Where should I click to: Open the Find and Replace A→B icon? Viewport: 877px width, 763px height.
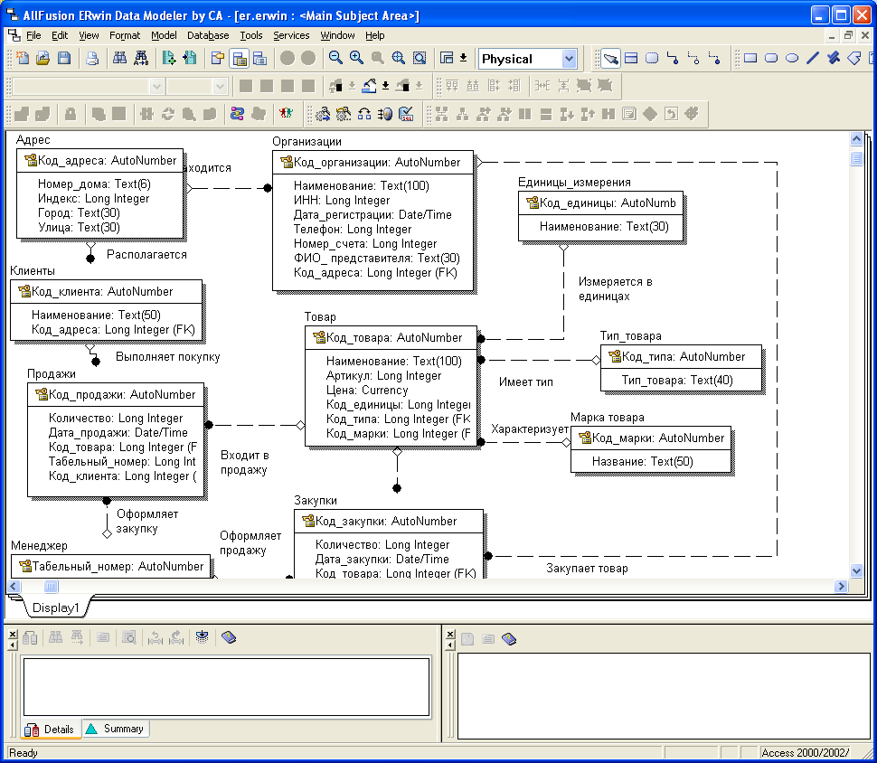(141, 58)
